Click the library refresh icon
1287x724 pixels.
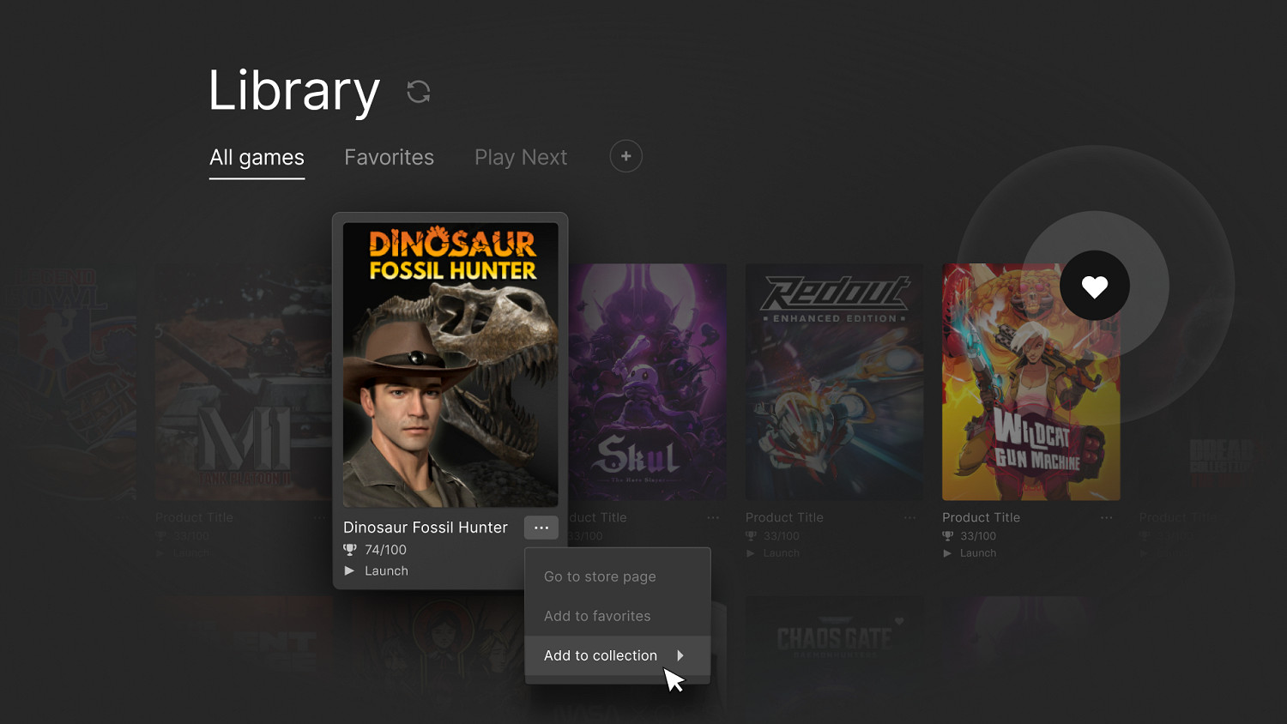pyautogui.click(x=418, y=92)
